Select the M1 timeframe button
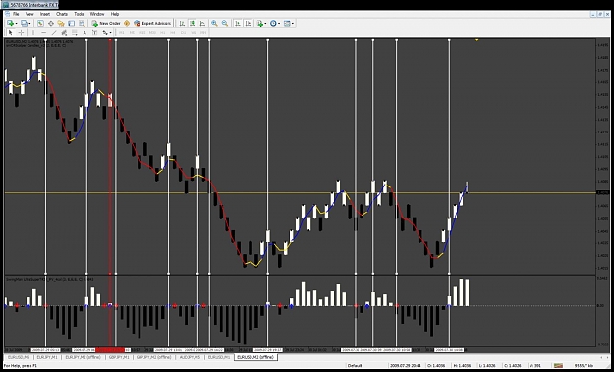The image size is (614, 372). pos(122,32)
